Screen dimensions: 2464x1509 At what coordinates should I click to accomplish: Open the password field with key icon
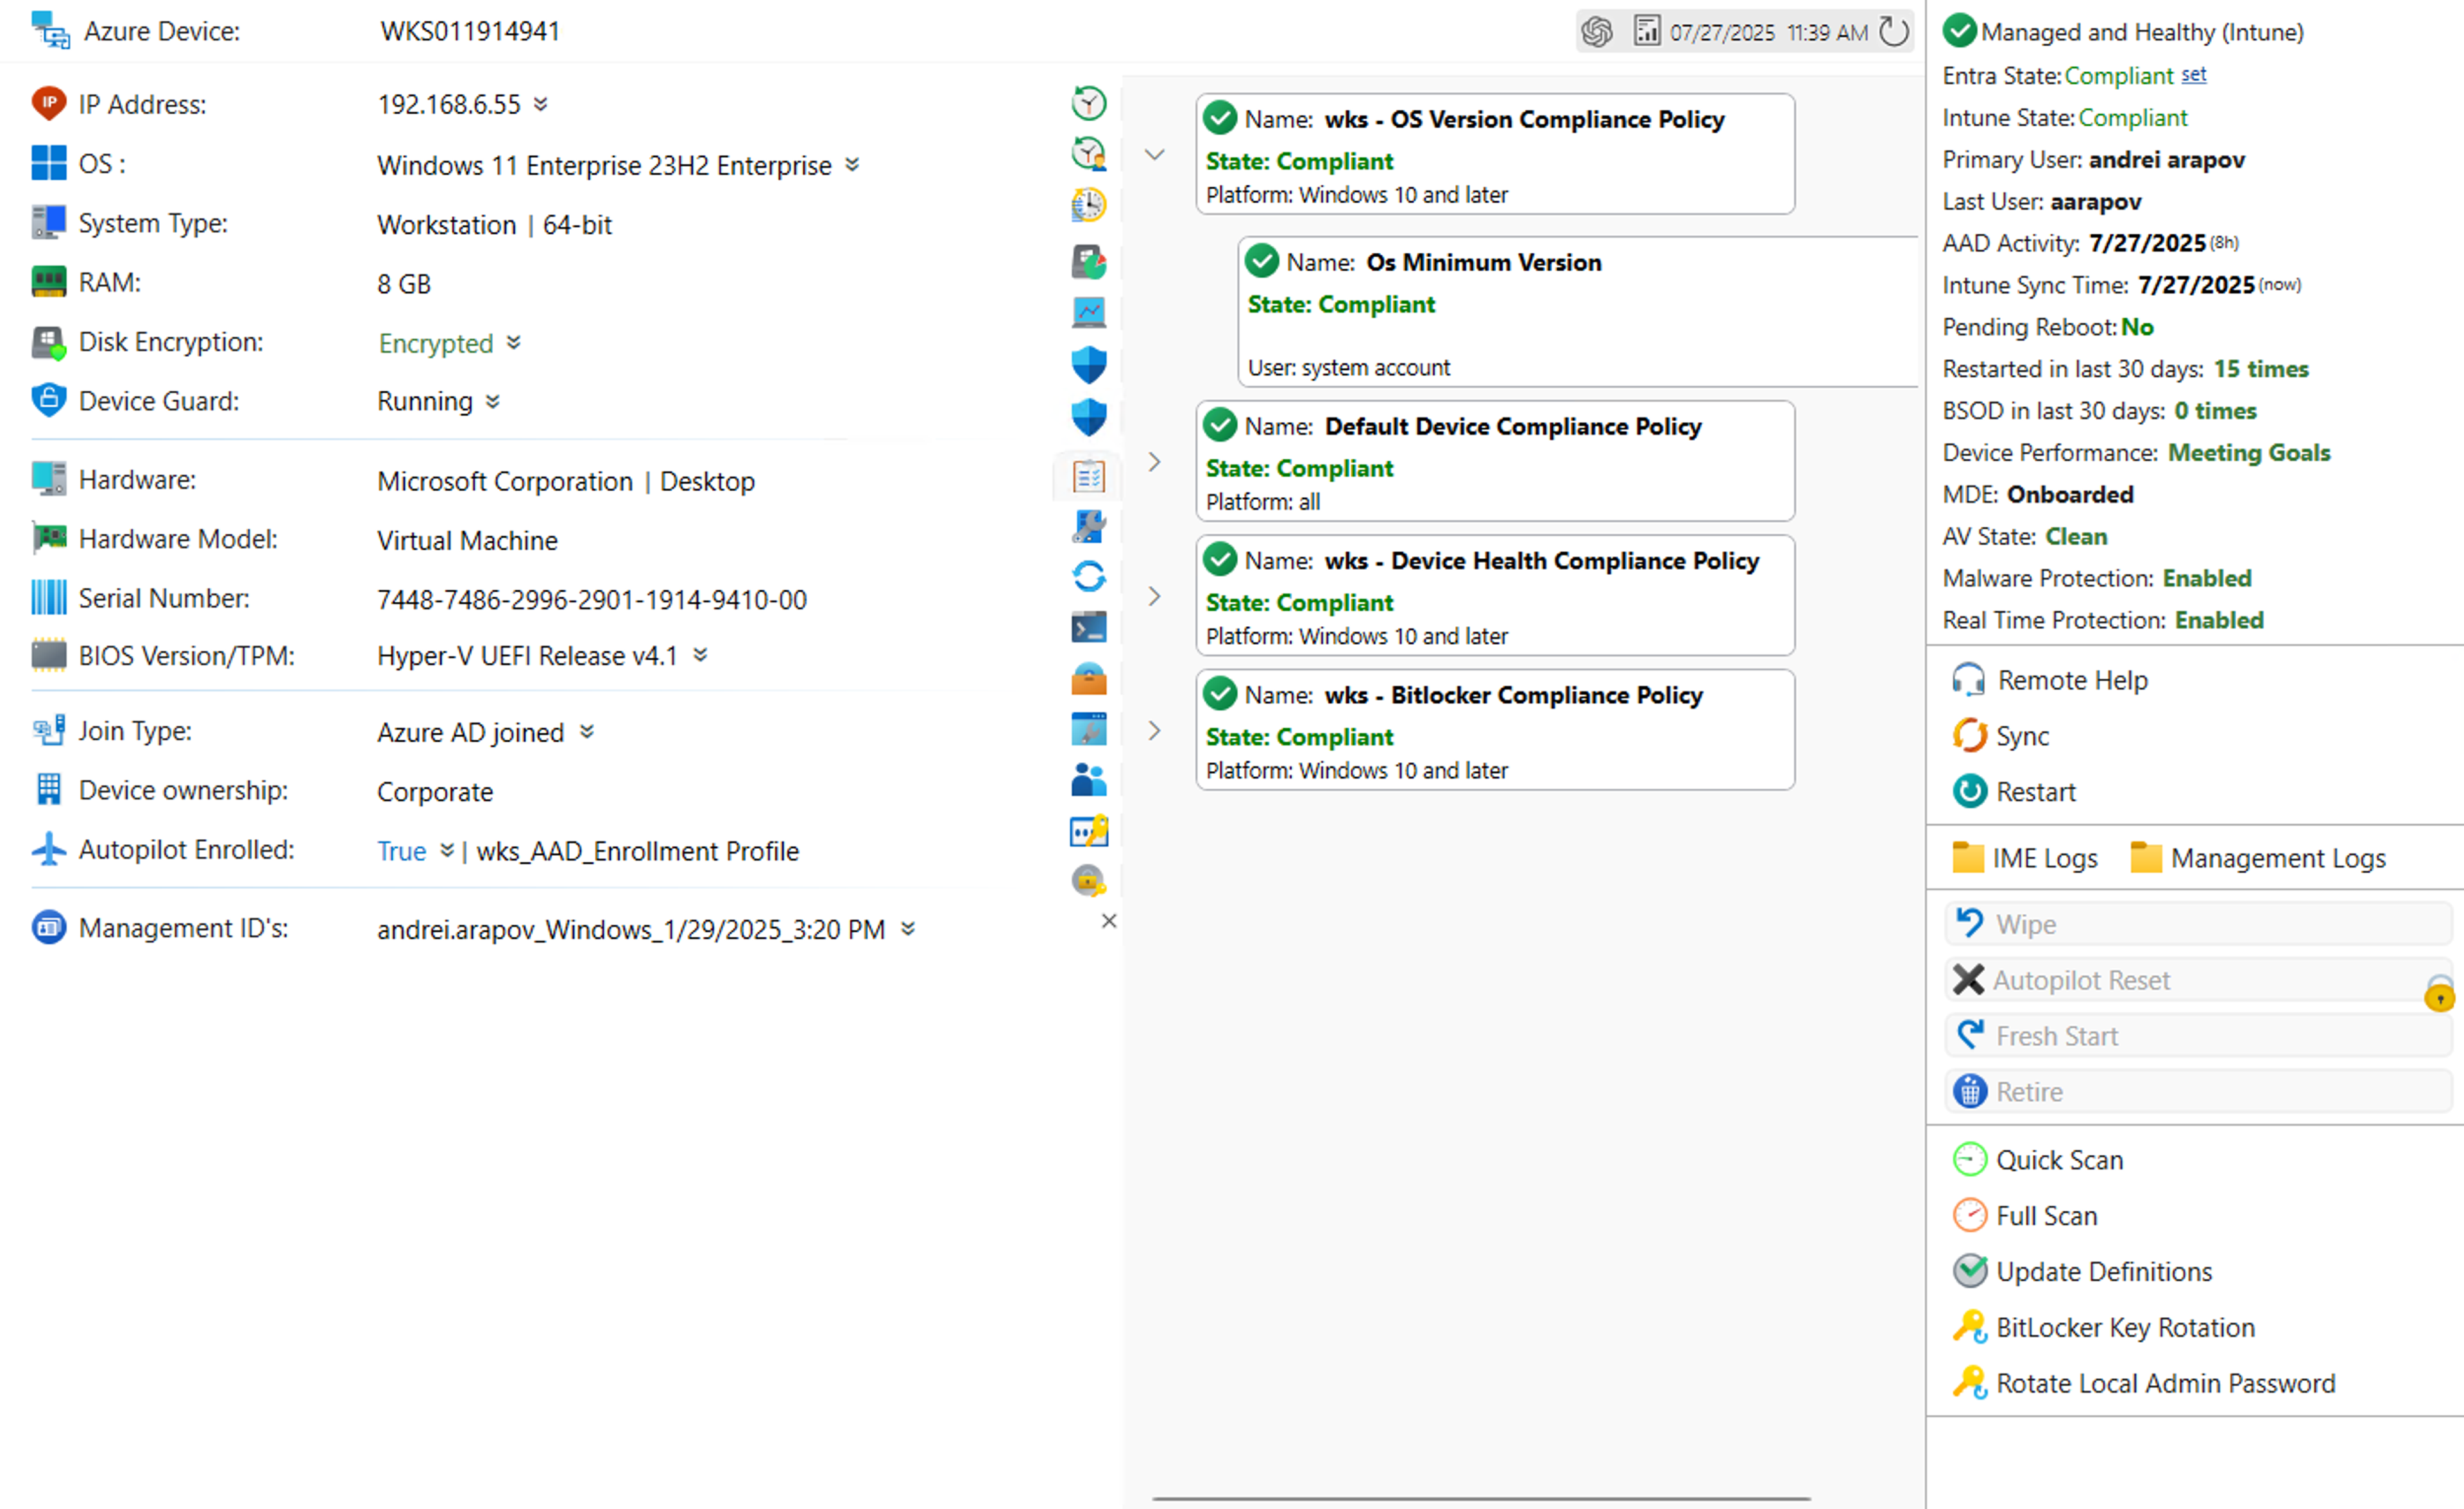(1088, 831)
